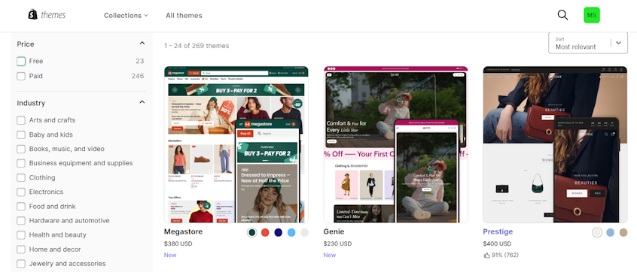Enable the Arts and crafts filter
Viewport: 637px width, 272px height.
click(x=21, y=120)
